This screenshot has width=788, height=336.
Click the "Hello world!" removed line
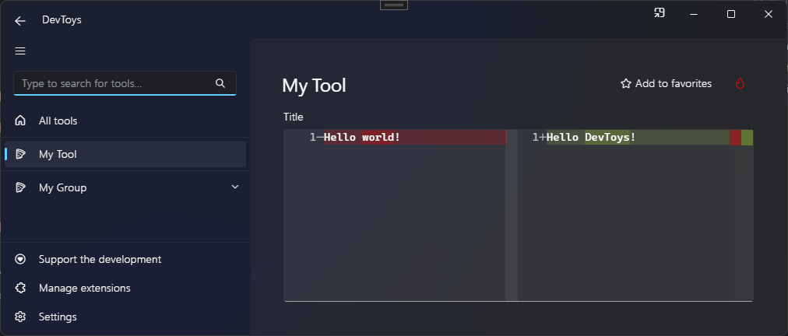pos(414,137)
